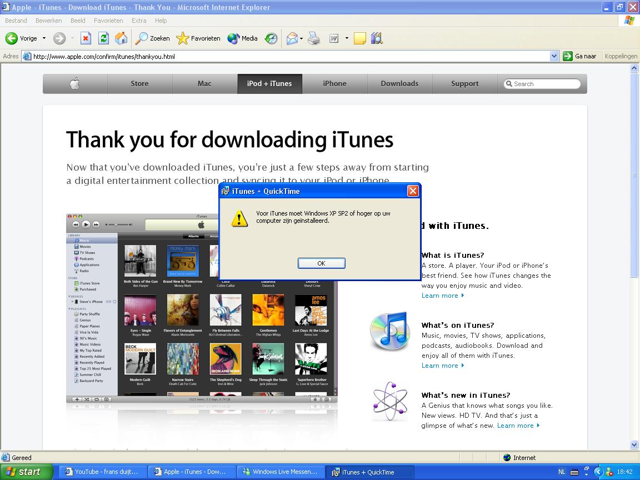The width and height of the screenshot is (640, 480).
Task: Click the iTunes CD music note icon
Action: pos(389,331)
